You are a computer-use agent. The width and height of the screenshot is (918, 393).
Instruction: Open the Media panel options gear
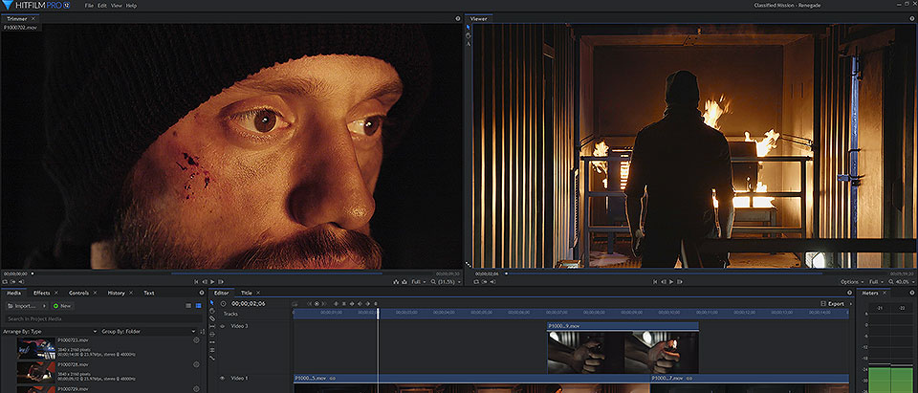point(202,293)
